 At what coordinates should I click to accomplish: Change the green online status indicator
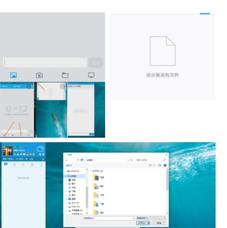coord(15,147)
